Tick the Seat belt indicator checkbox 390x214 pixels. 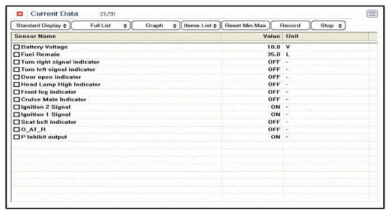click(17, 122)
